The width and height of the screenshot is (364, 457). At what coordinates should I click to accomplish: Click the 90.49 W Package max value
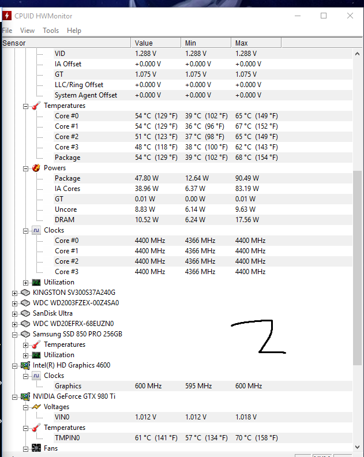coord(247,178)
